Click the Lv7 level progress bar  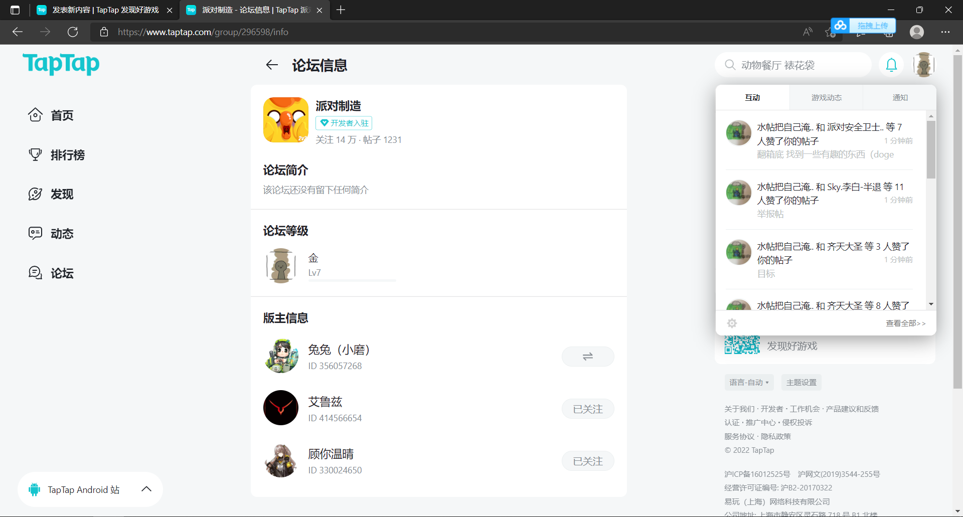pyautogui.click(x=352, y=280)
